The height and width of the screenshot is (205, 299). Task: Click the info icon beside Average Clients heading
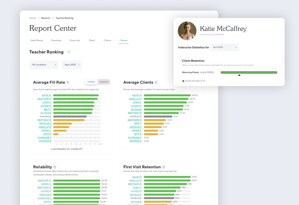[156, 82]
